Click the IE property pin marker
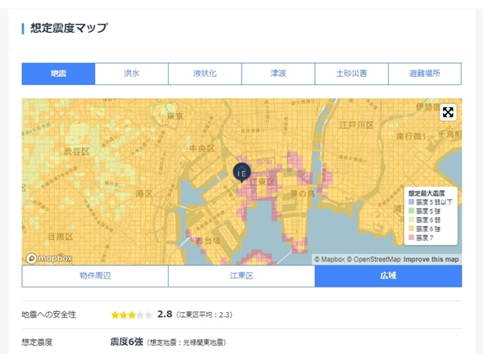Screen dimensions: 483x362 (x=241, y=173)
